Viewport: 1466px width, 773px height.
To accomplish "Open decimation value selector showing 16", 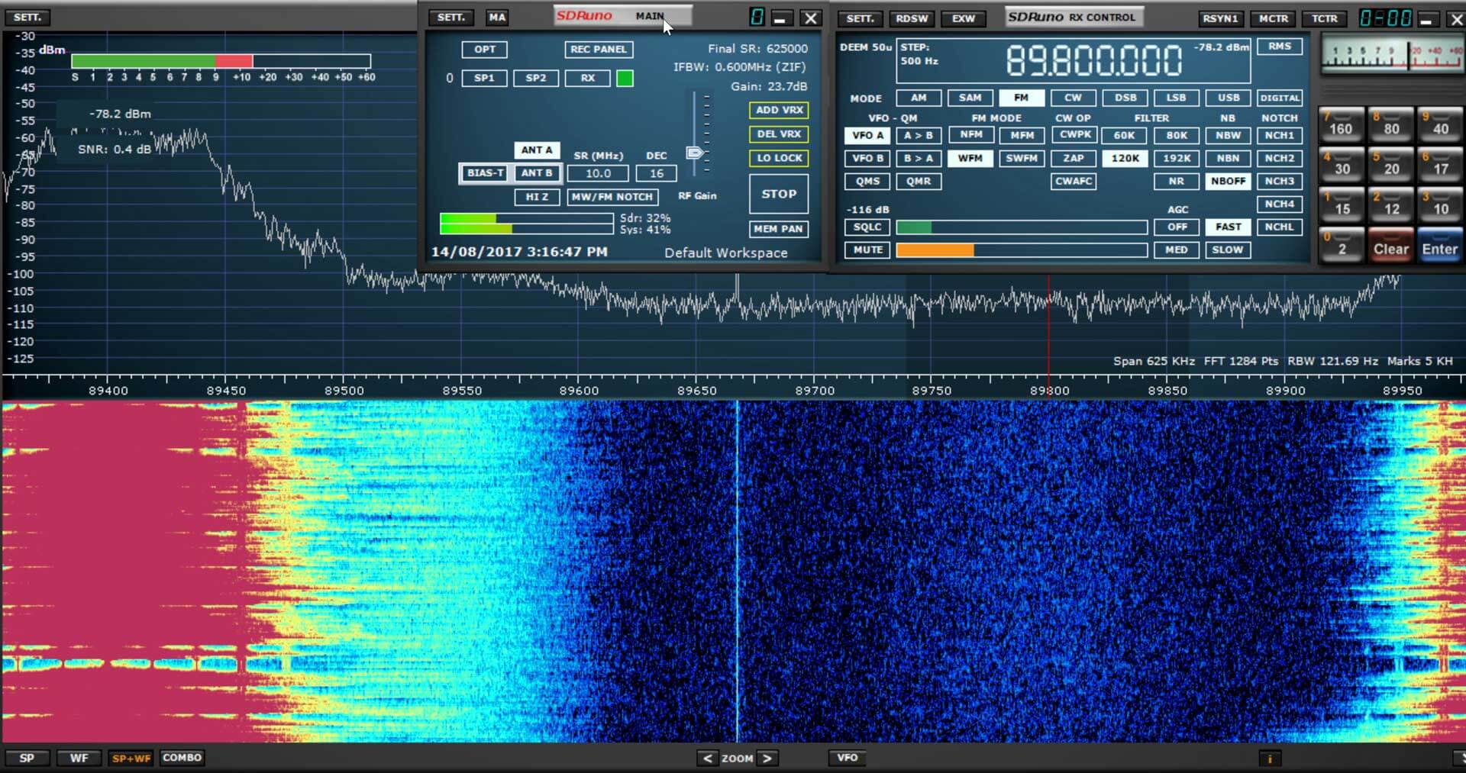I will (655, 173).
